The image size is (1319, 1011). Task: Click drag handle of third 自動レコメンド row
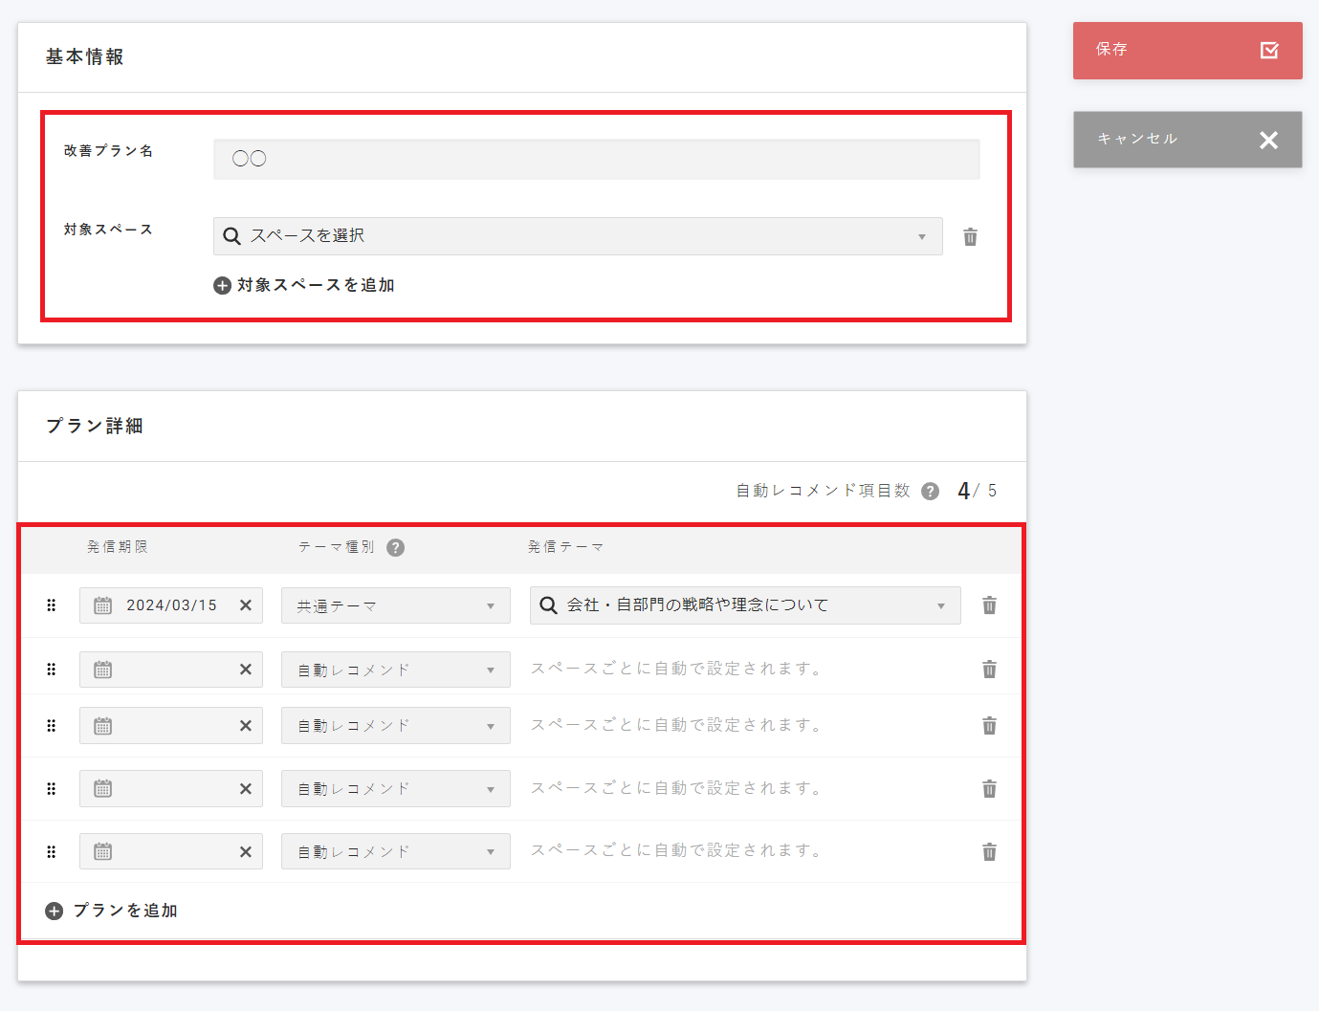pos(52,789)
